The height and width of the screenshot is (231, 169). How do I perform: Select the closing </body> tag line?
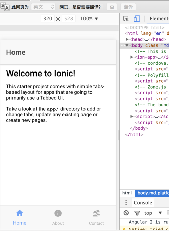tap(139, 128)
